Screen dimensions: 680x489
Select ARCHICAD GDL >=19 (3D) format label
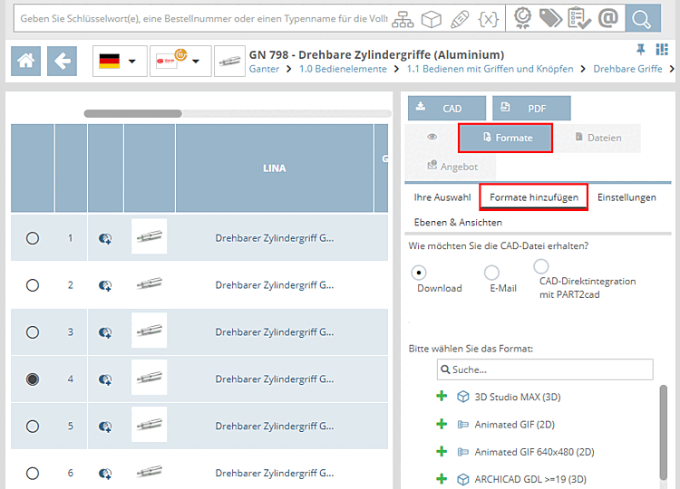(530, 479)
